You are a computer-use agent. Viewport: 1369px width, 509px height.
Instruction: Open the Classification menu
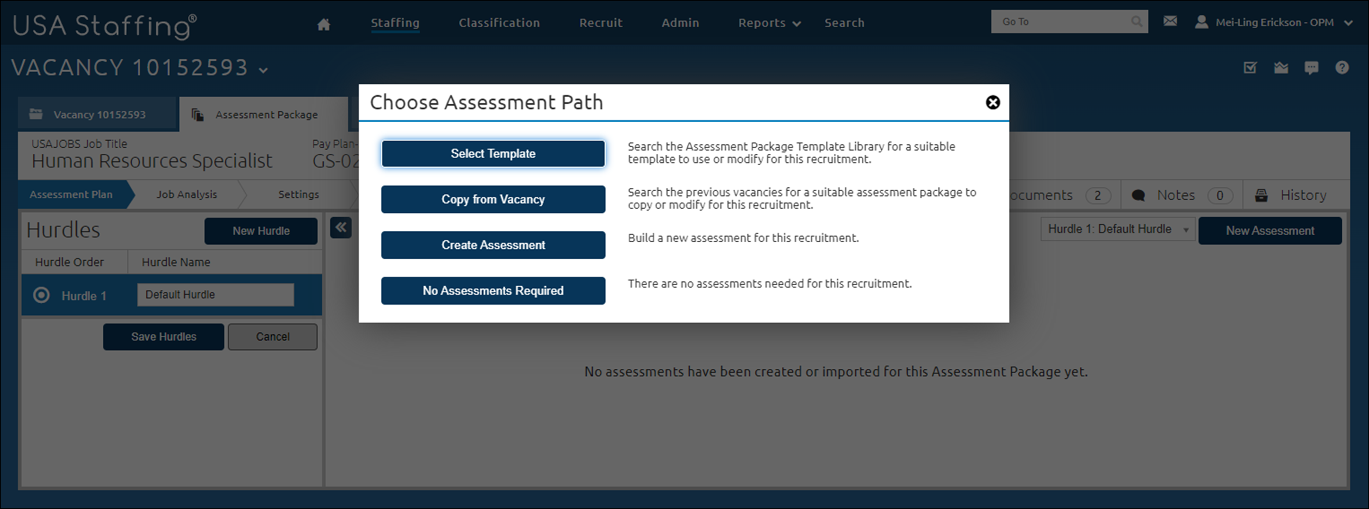click(x=499, y=23)
